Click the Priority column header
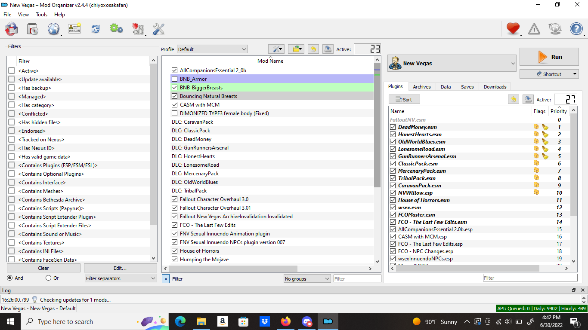Image resolution: width=588 pixels, height=330 pixels. (559, 111)
